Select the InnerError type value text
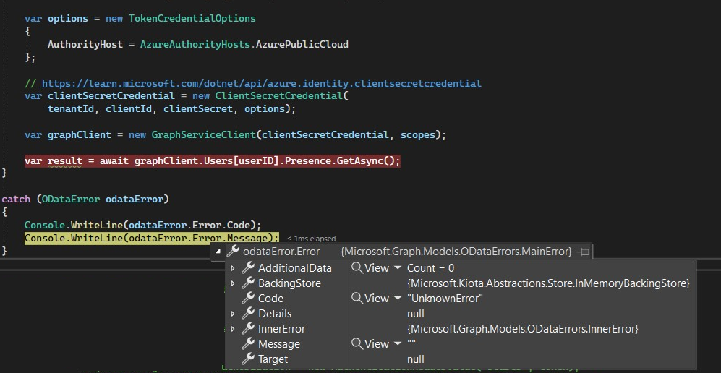721x373 pixels. [523, 329]
